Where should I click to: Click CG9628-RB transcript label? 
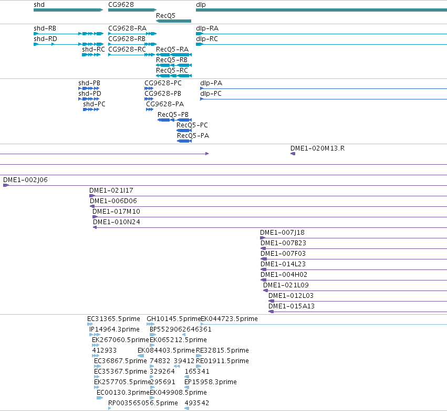coord(127,39)
